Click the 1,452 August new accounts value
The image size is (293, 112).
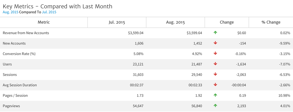click(x=197, y=43)
